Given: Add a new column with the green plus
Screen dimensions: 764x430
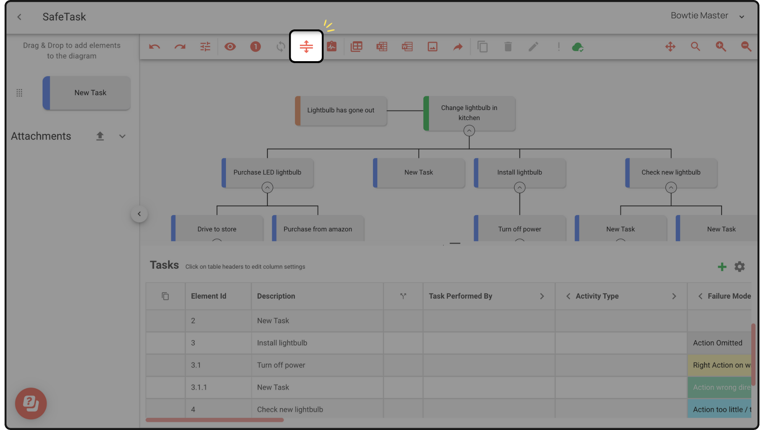Looking at the screenshot, I should (x=722, y=267).
